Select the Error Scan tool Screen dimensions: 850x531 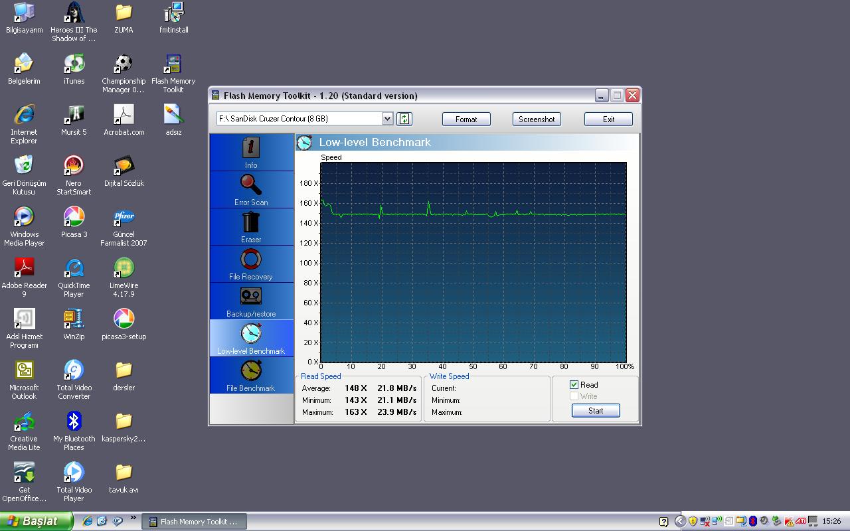[251, 190]
